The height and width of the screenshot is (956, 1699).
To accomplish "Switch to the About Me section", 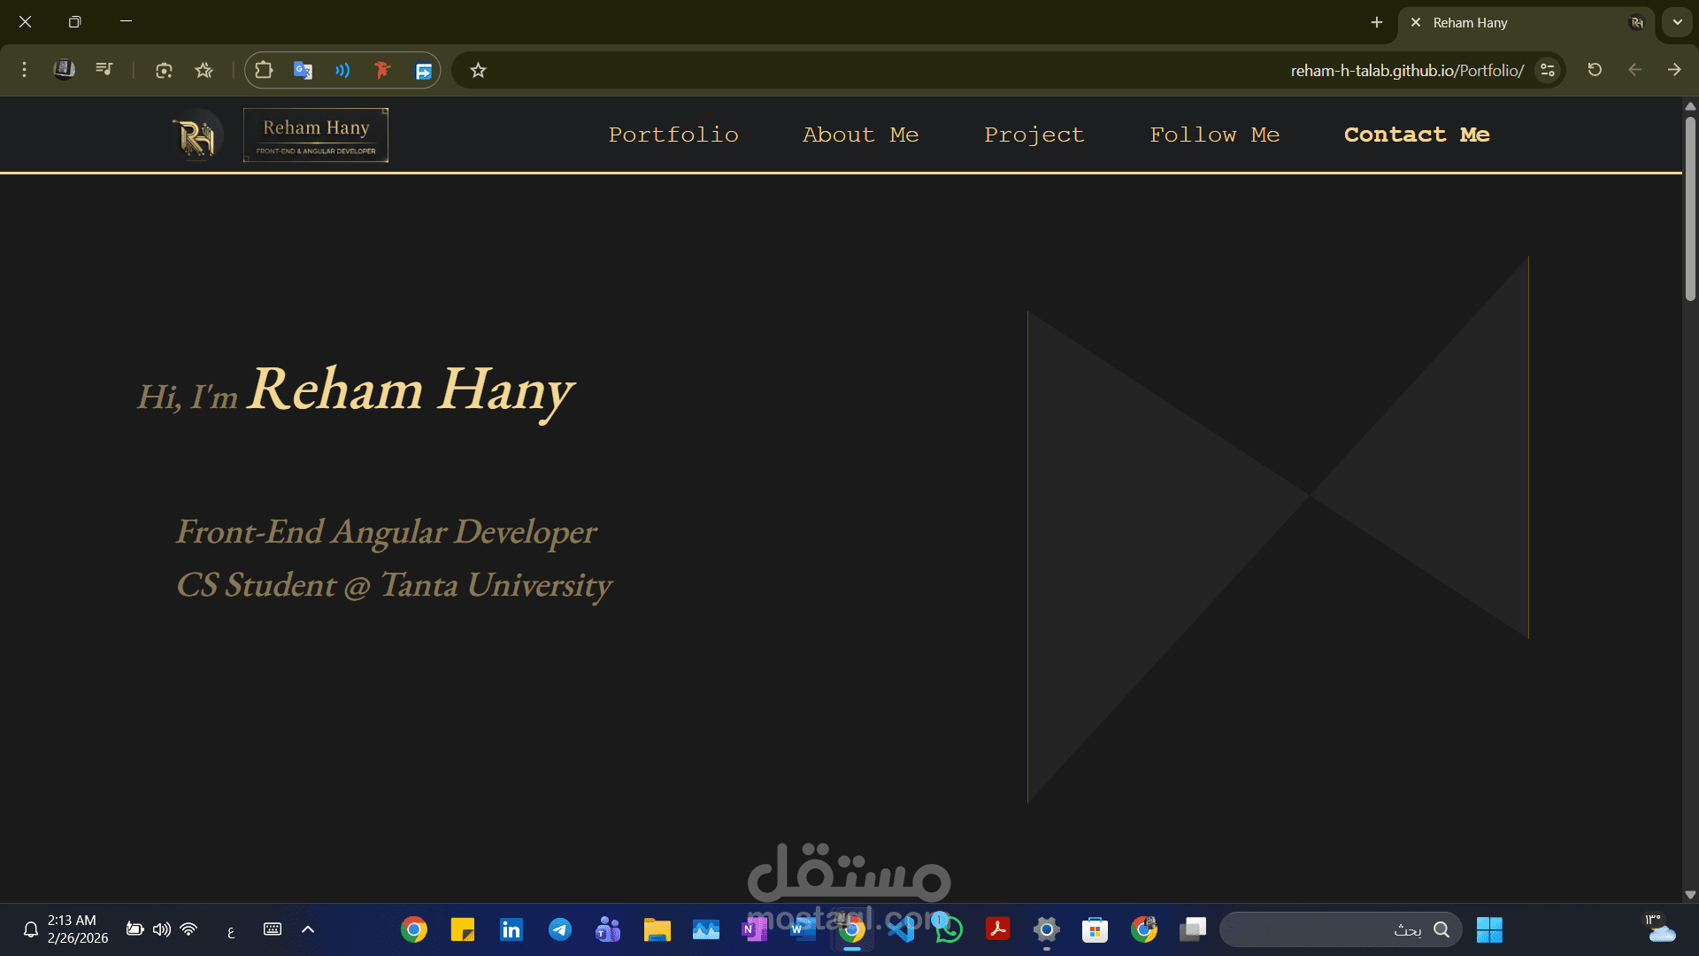I will pos(860,135).
